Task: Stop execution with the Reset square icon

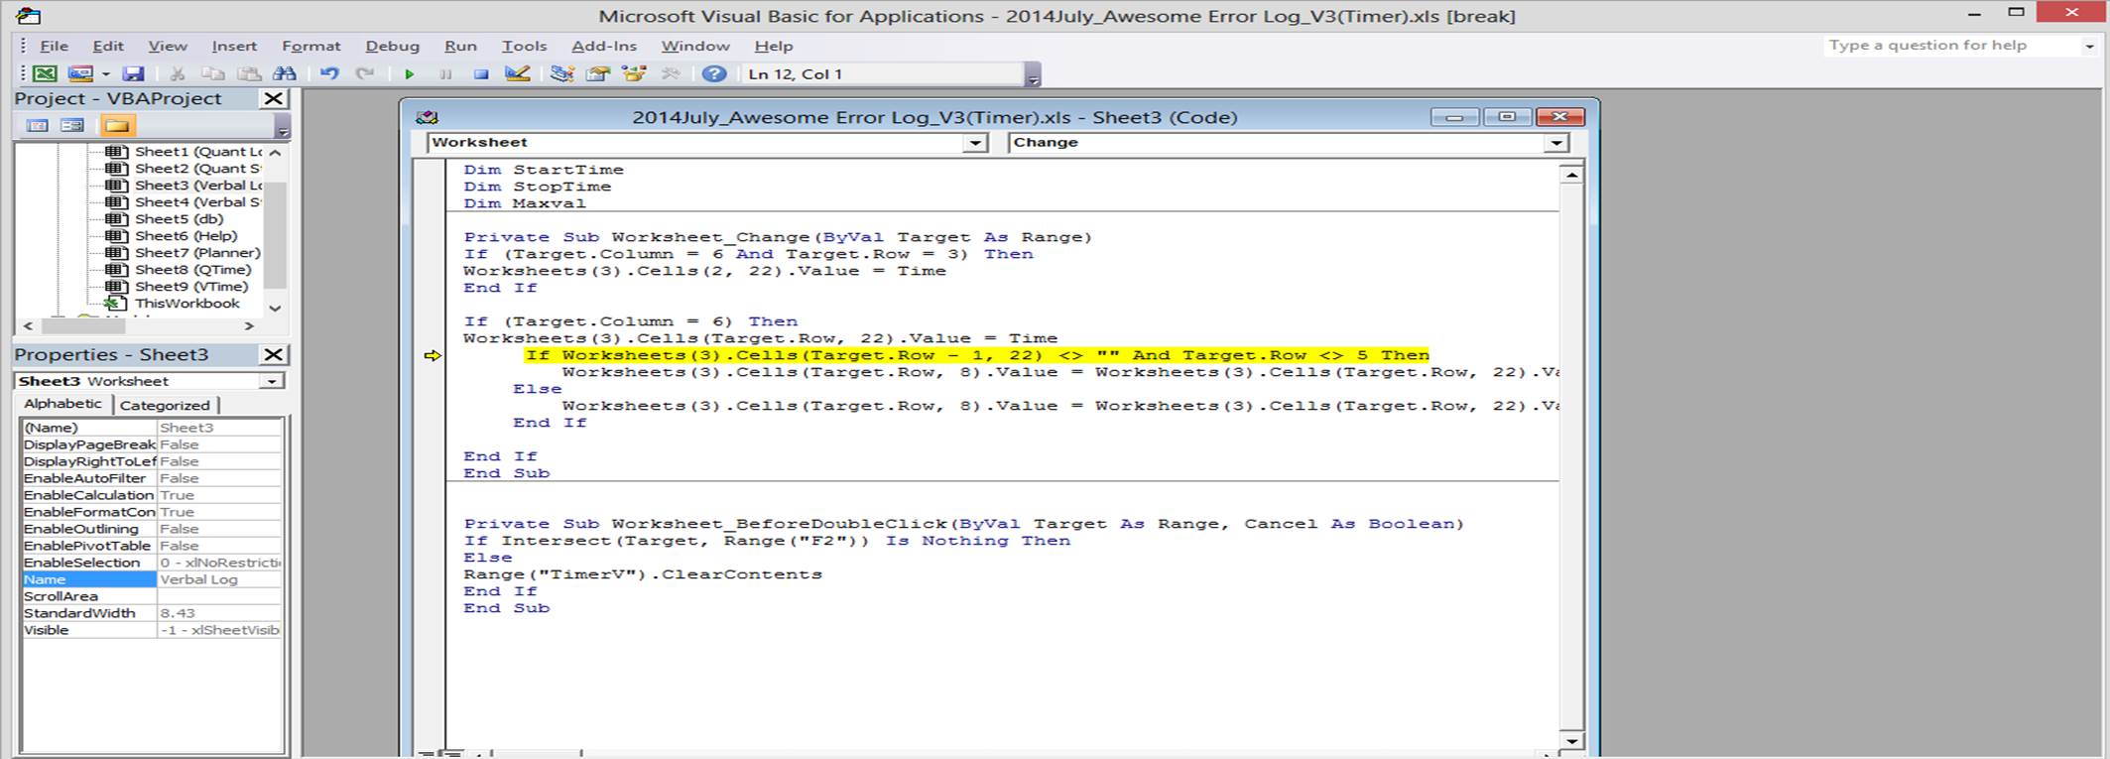Action: (481, 73)
